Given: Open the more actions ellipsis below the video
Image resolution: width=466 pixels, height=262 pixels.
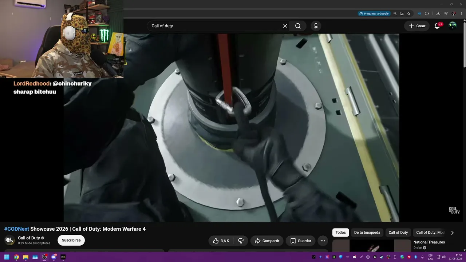Looking at the screenshot, I should tap(323, 241).
